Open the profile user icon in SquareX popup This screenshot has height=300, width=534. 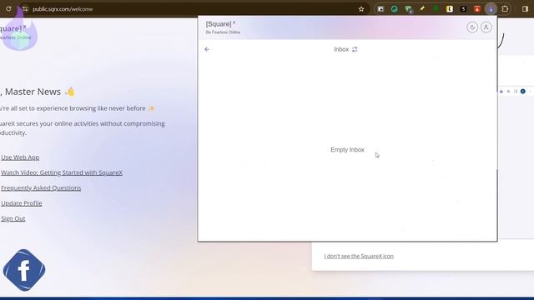(486, 27)
